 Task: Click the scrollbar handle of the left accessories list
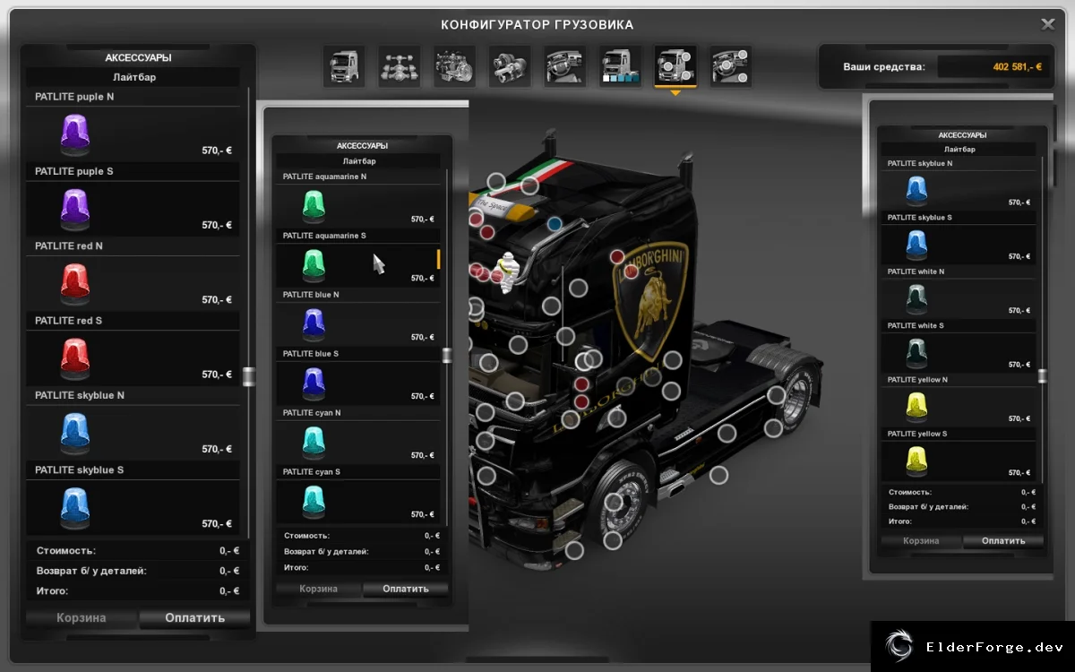tap(249, 376)
